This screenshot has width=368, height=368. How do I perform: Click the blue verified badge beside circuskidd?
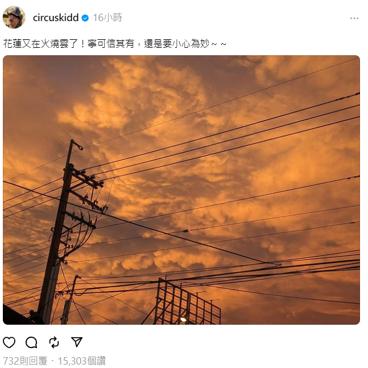tap(85, 18)
